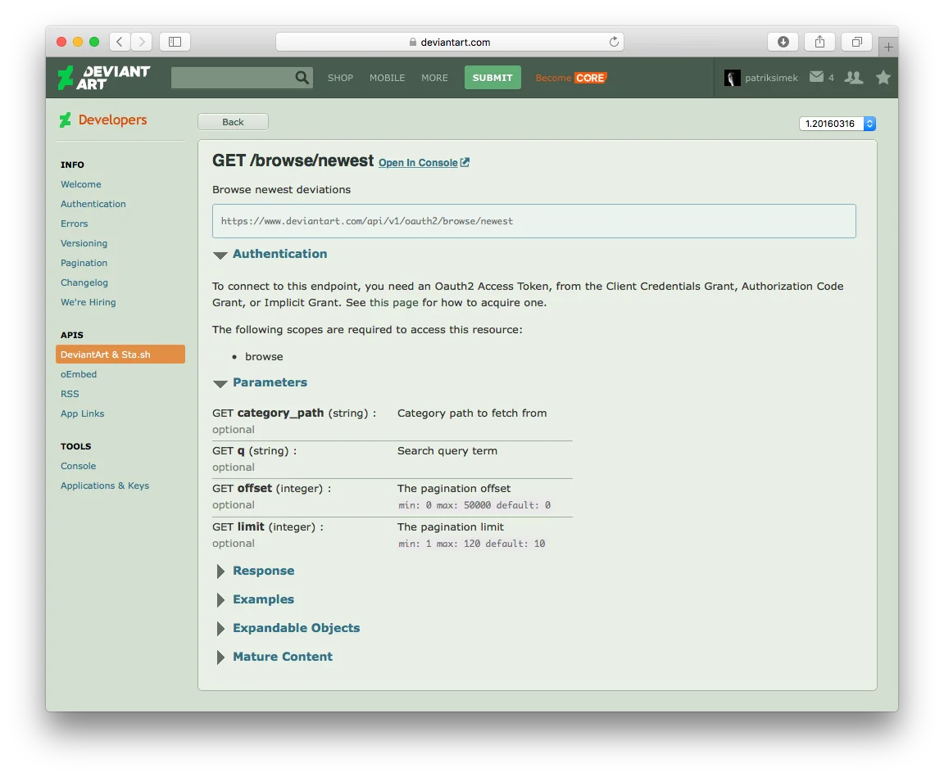Select DeviantArt & Sta.sh API item

pos(120,355)
